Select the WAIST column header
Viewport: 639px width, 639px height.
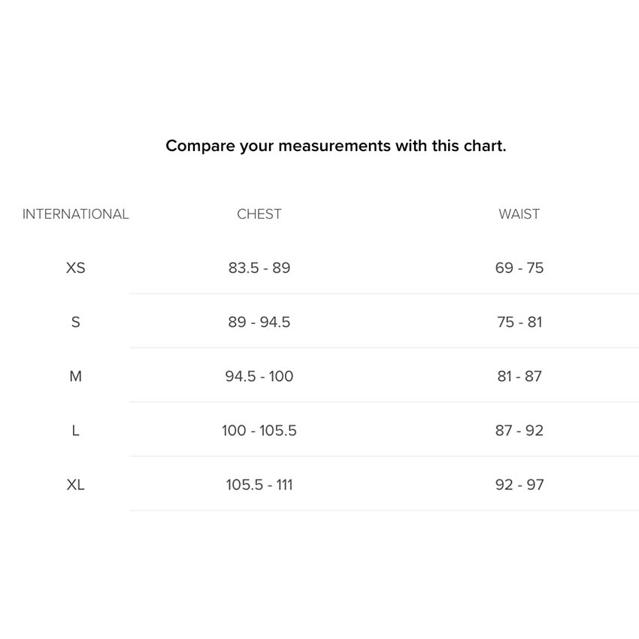pos(519,214)
